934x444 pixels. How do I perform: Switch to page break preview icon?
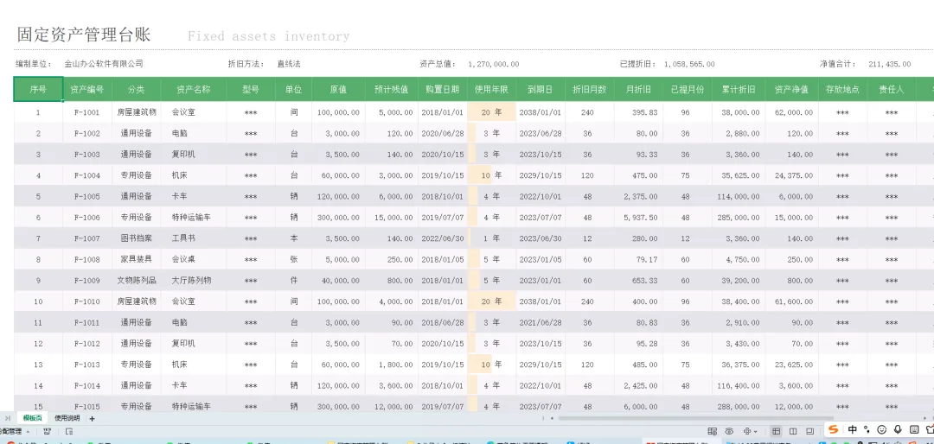(809, 431)
